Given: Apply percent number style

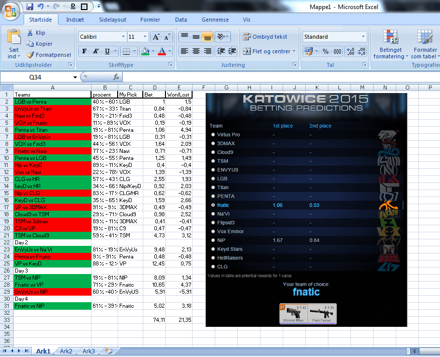Looking at the screenshot, I should click(x=325, y=51).
